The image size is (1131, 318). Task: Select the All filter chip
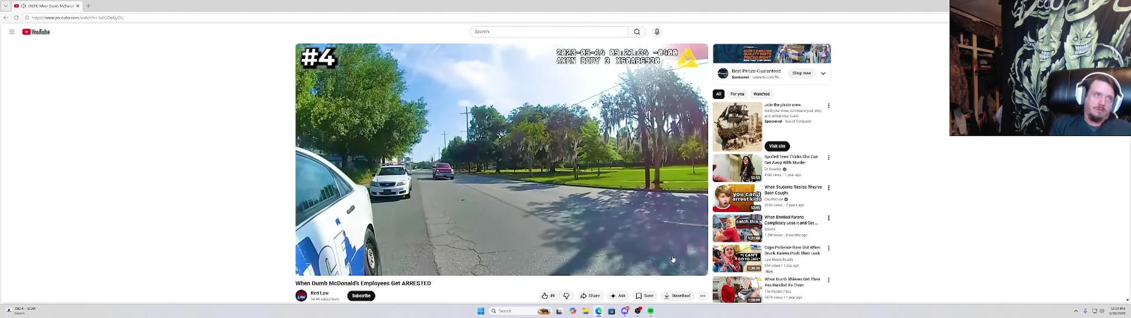point(718,94)
